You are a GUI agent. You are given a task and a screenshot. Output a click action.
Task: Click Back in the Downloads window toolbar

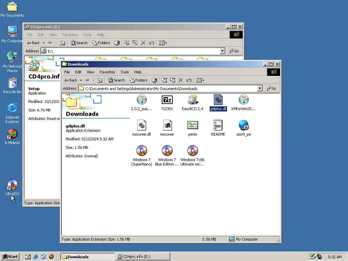(x=71, y=80)
